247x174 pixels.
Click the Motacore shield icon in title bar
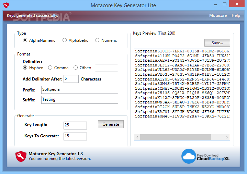pos(6,5)
